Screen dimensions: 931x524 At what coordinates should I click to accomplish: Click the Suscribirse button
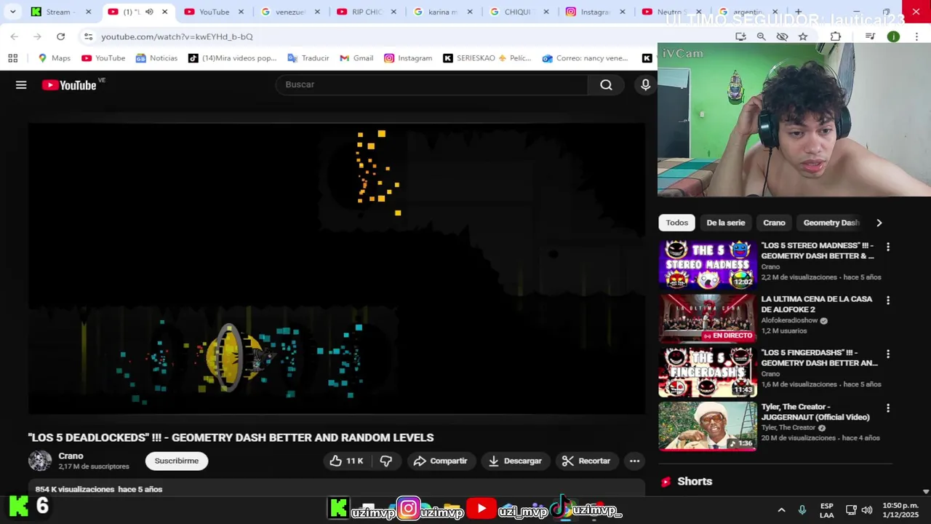(x=177, y=461)
